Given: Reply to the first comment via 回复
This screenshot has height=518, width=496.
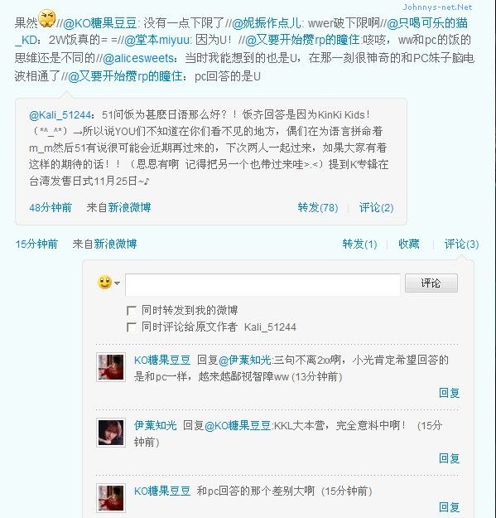Looking at the screenshot, I should (x=449, y=393).
